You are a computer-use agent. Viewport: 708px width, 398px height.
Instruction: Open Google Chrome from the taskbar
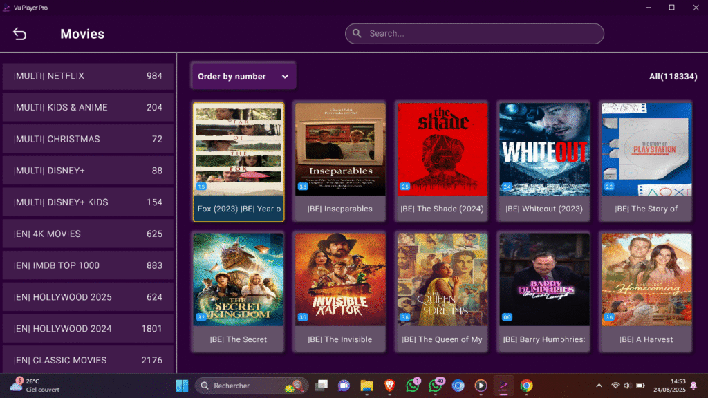coord(526,386)
